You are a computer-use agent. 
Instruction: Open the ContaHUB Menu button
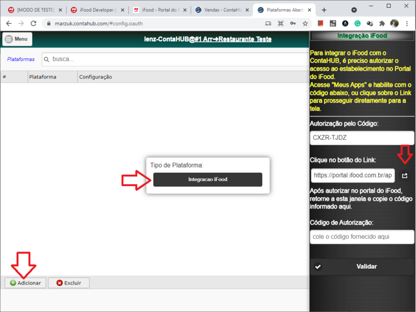17,39
